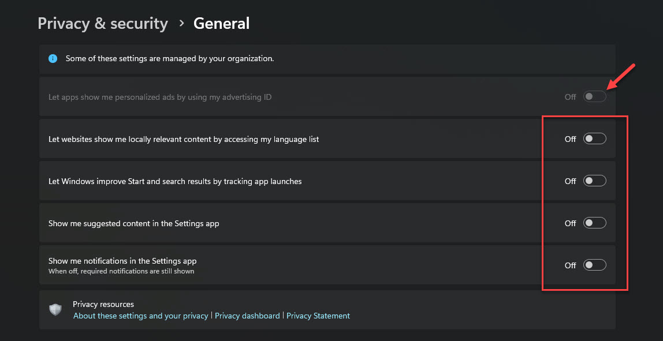Image resolution: width=663 pixels, height=341 pixels.
Task: Click the breadcrumb chevron arrow before General
Action: coord(181,23)
